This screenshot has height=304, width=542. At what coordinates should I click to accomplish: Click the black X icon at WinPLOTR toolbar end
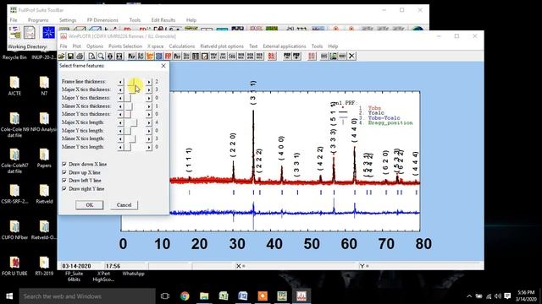351,57
